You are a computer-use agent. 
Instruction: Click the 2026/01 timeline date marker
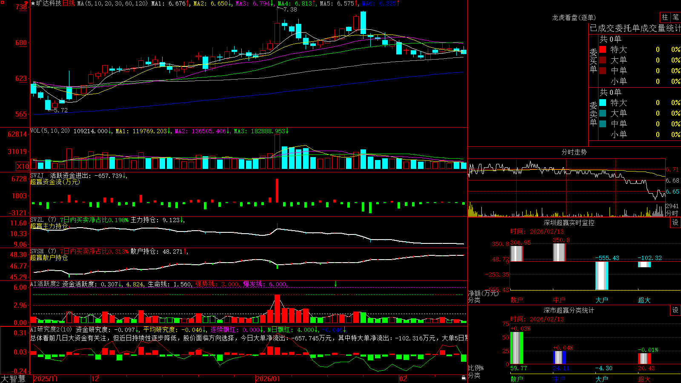click(268, 379)
